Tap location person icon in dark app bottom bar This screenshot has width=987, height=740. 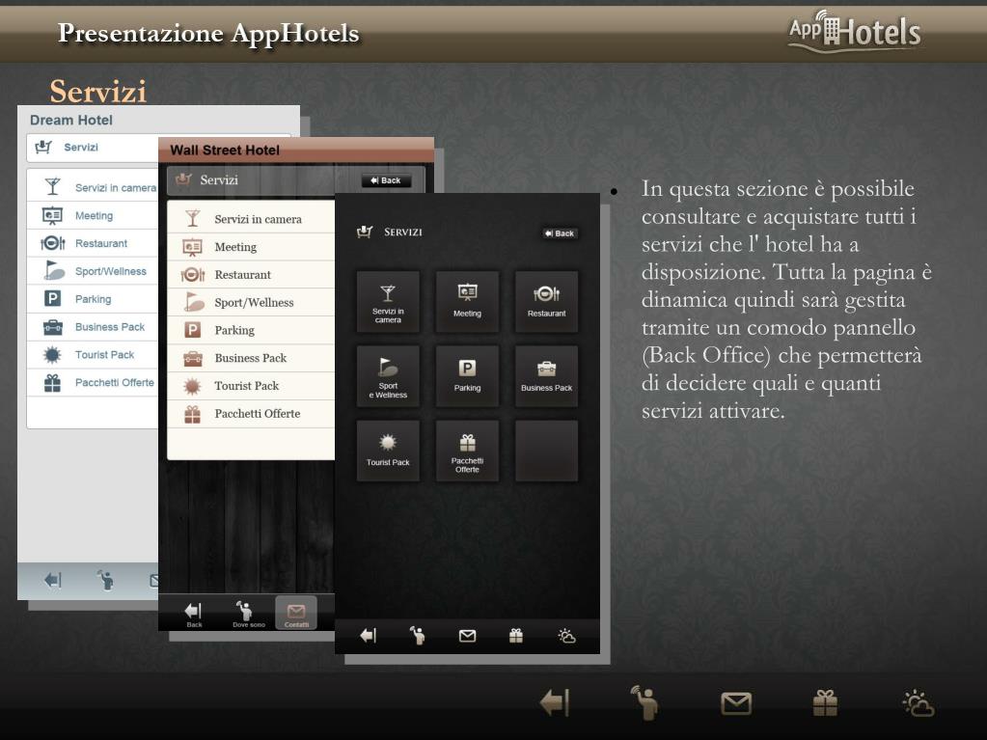(417, 636)
